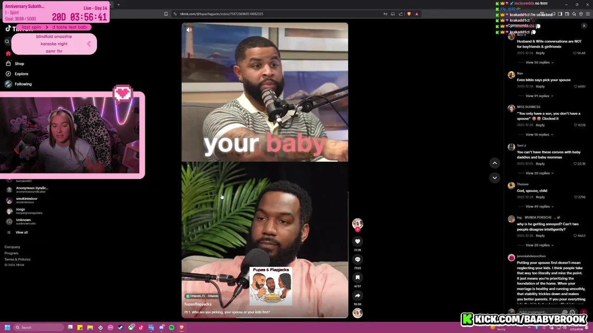Open the Program footer link
Screen dimensions: 593x333
point(12,253)
